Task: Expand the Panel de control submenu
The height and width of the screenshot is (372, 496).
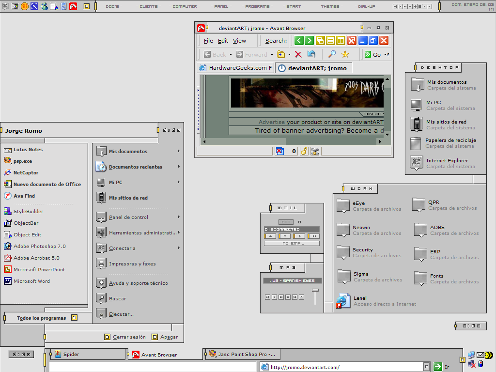Action: [179, 217]
